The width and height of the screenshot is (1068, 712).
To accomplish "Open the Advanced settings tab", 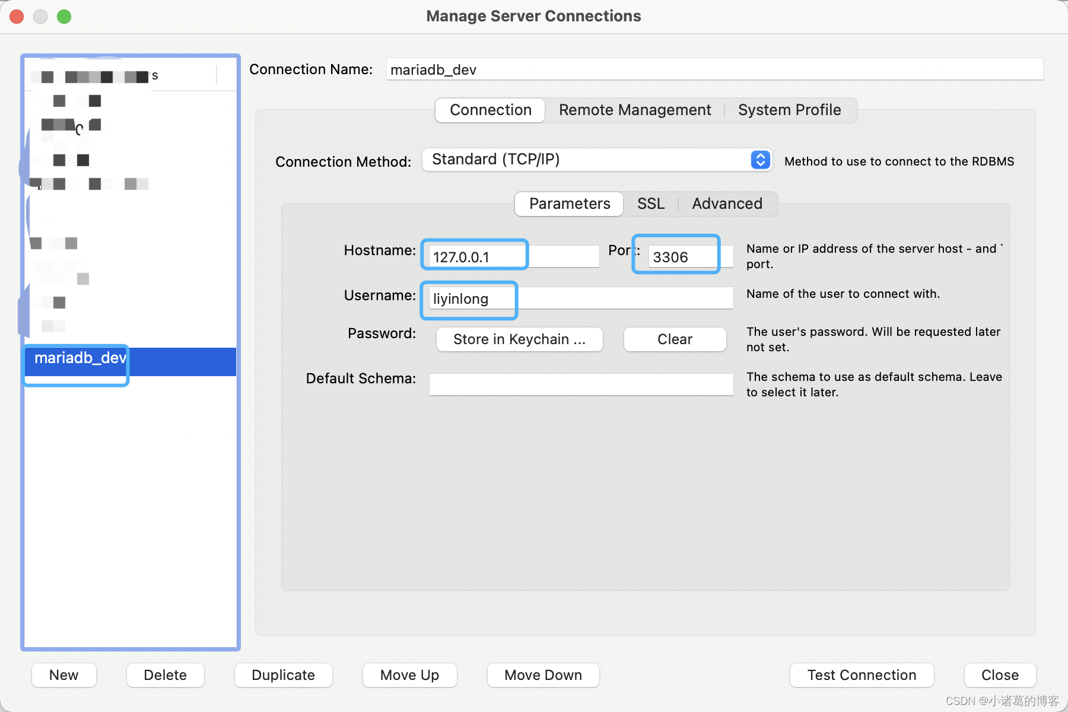I will [x=727, y=204].
